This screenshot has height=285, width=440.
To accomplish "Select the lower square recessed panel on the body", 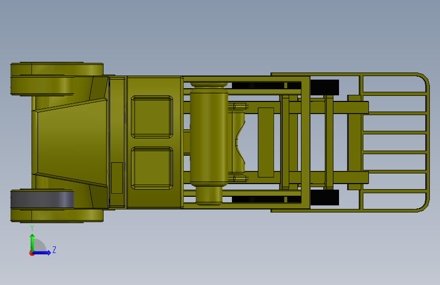I will point(152,168).
